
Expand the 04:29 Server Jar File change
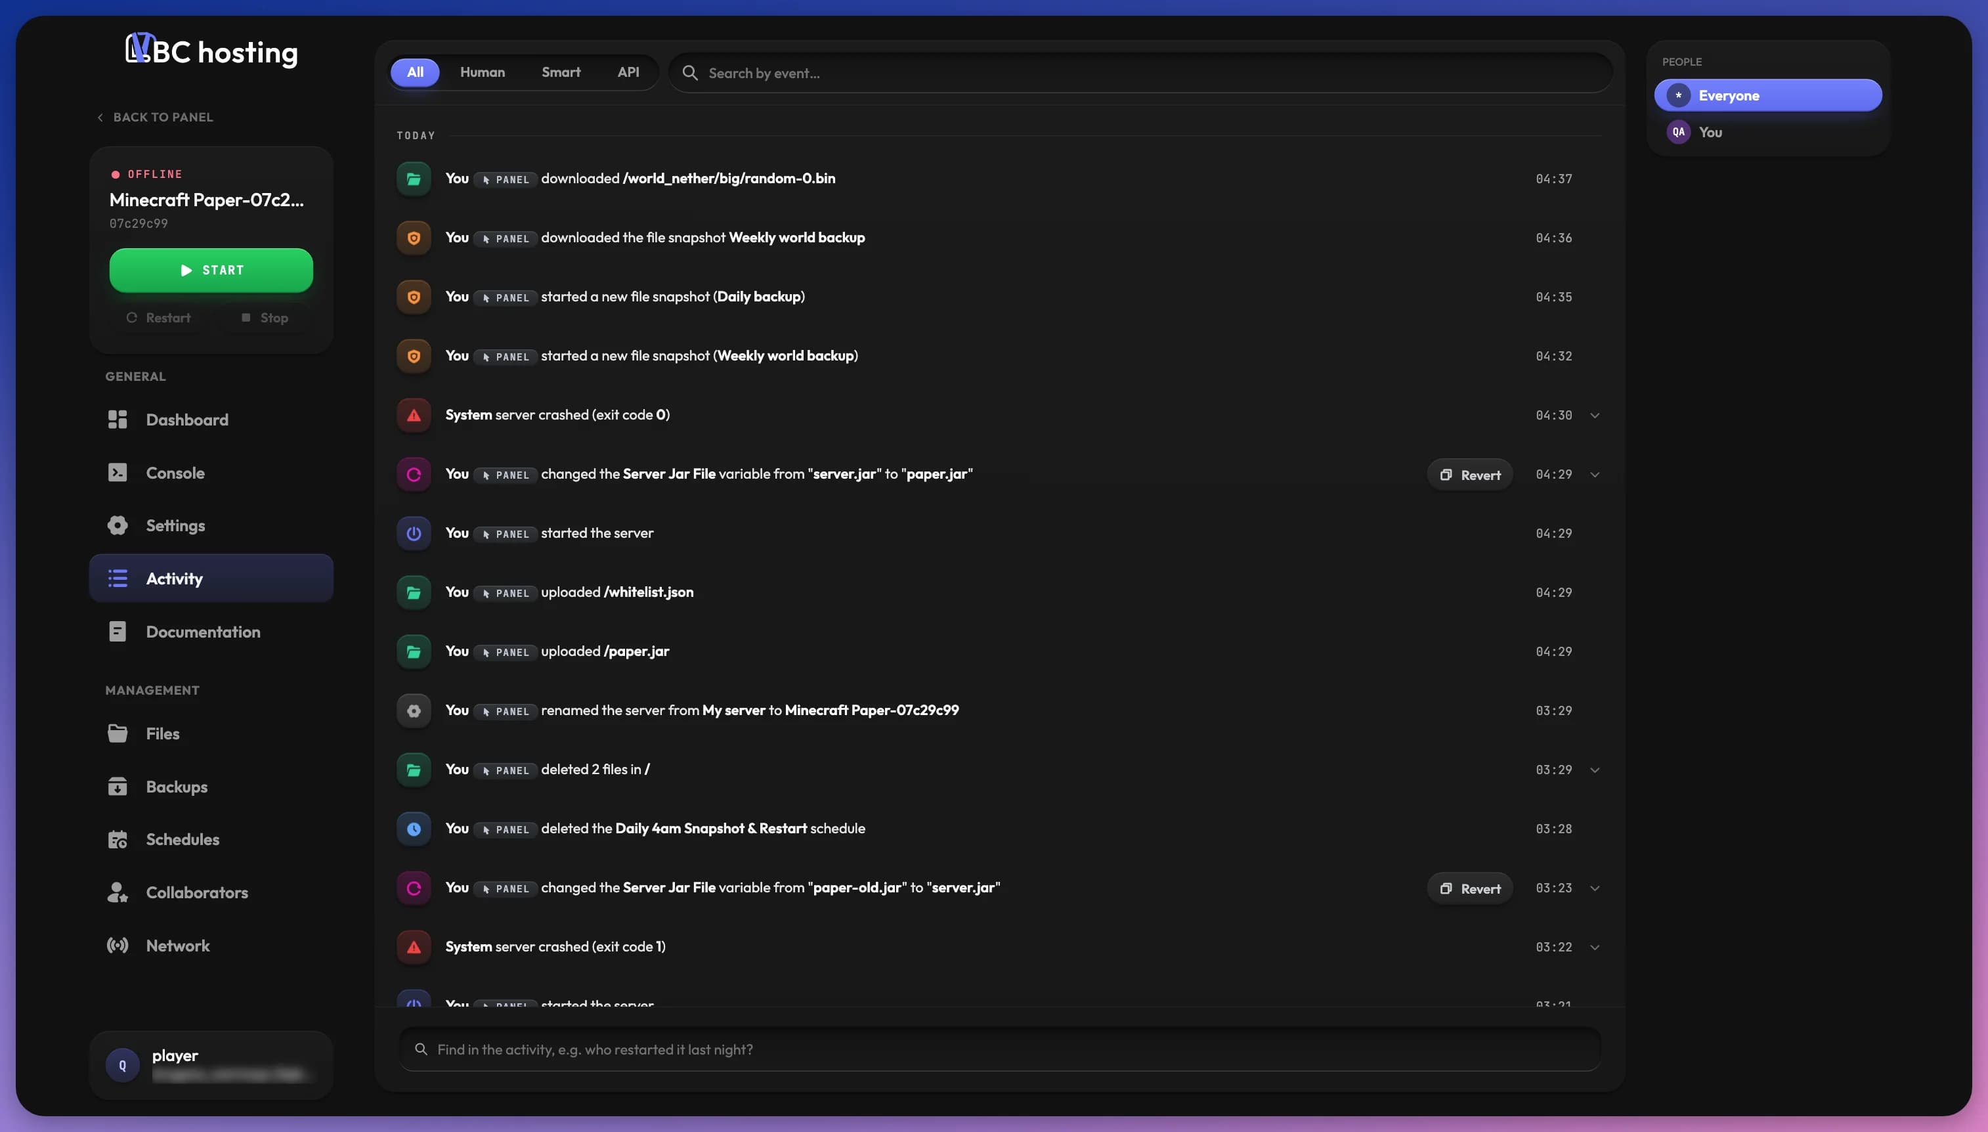1595,474
